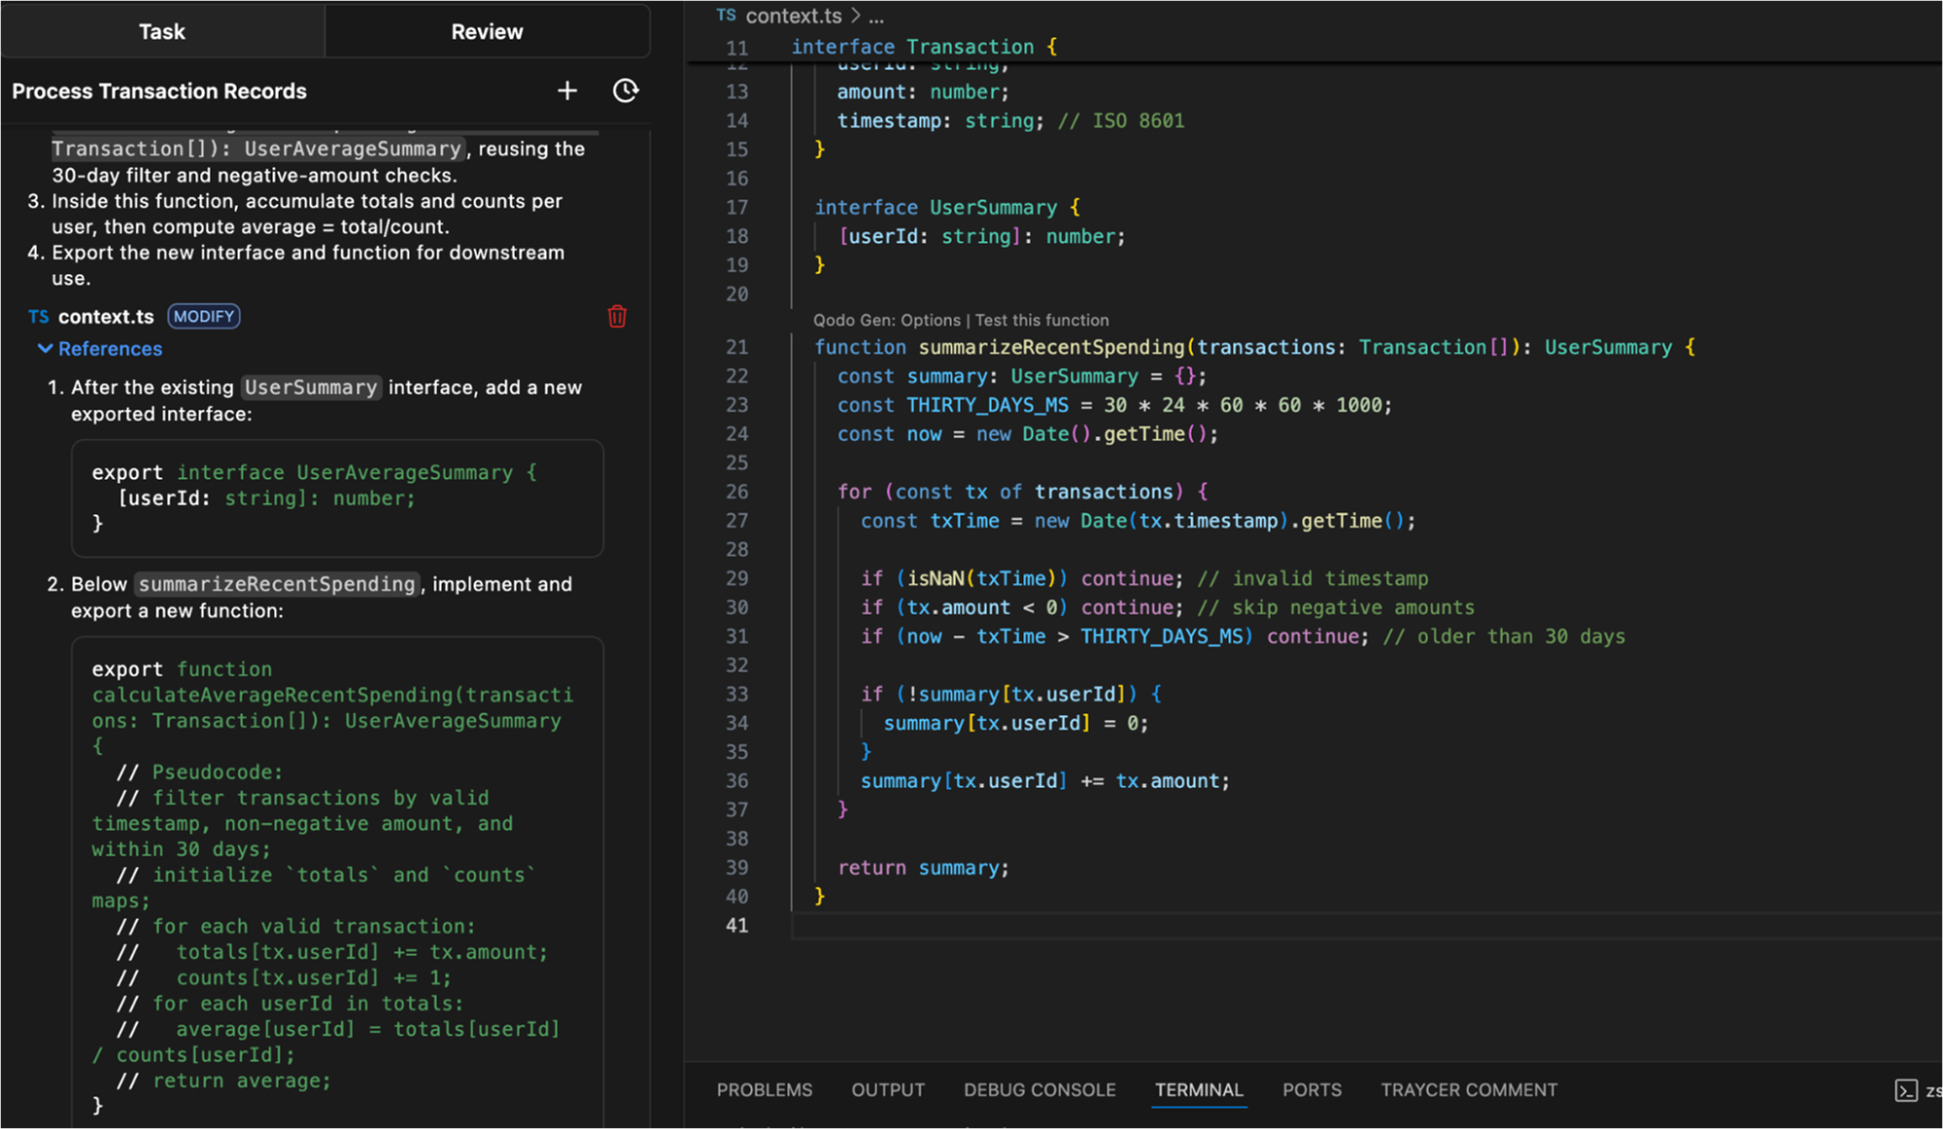Click the sticky interface Transaction header line
This screenshot has height=1129, width=1943.
923,47
